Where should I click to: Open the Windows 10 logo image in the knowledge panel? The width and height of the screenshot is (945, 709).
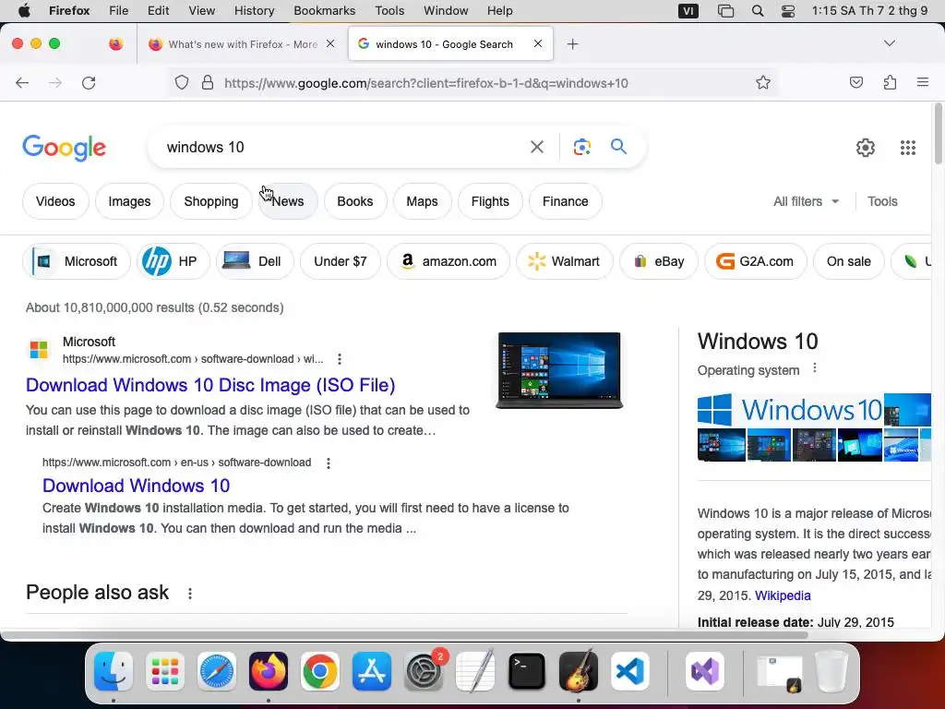click(790, 410)
